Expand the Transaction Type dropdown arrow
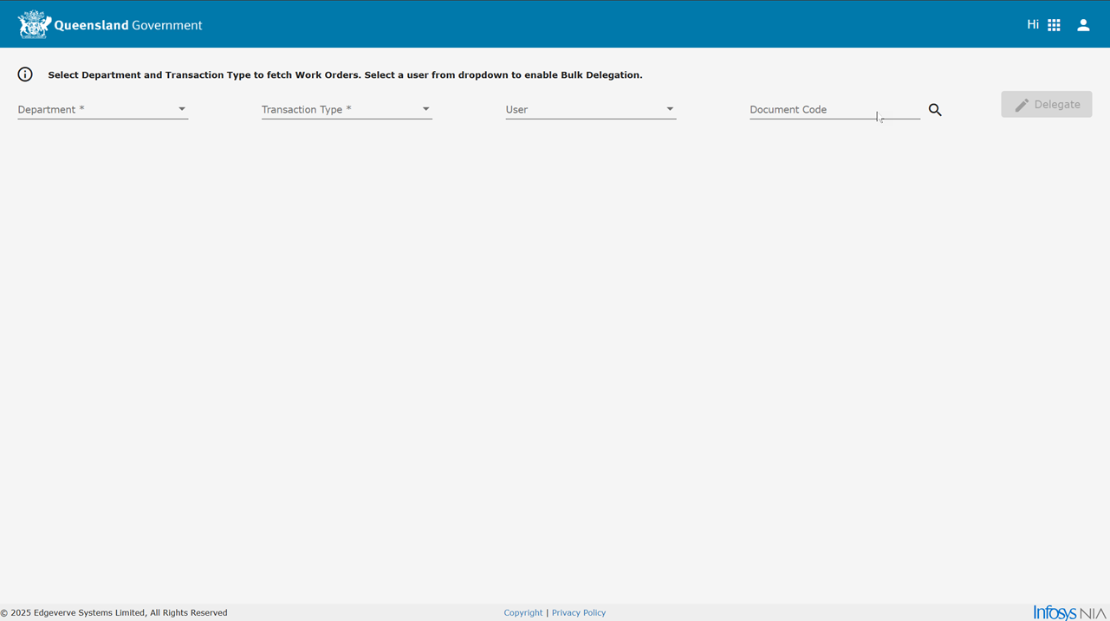1110x621 pixels. 425,109
